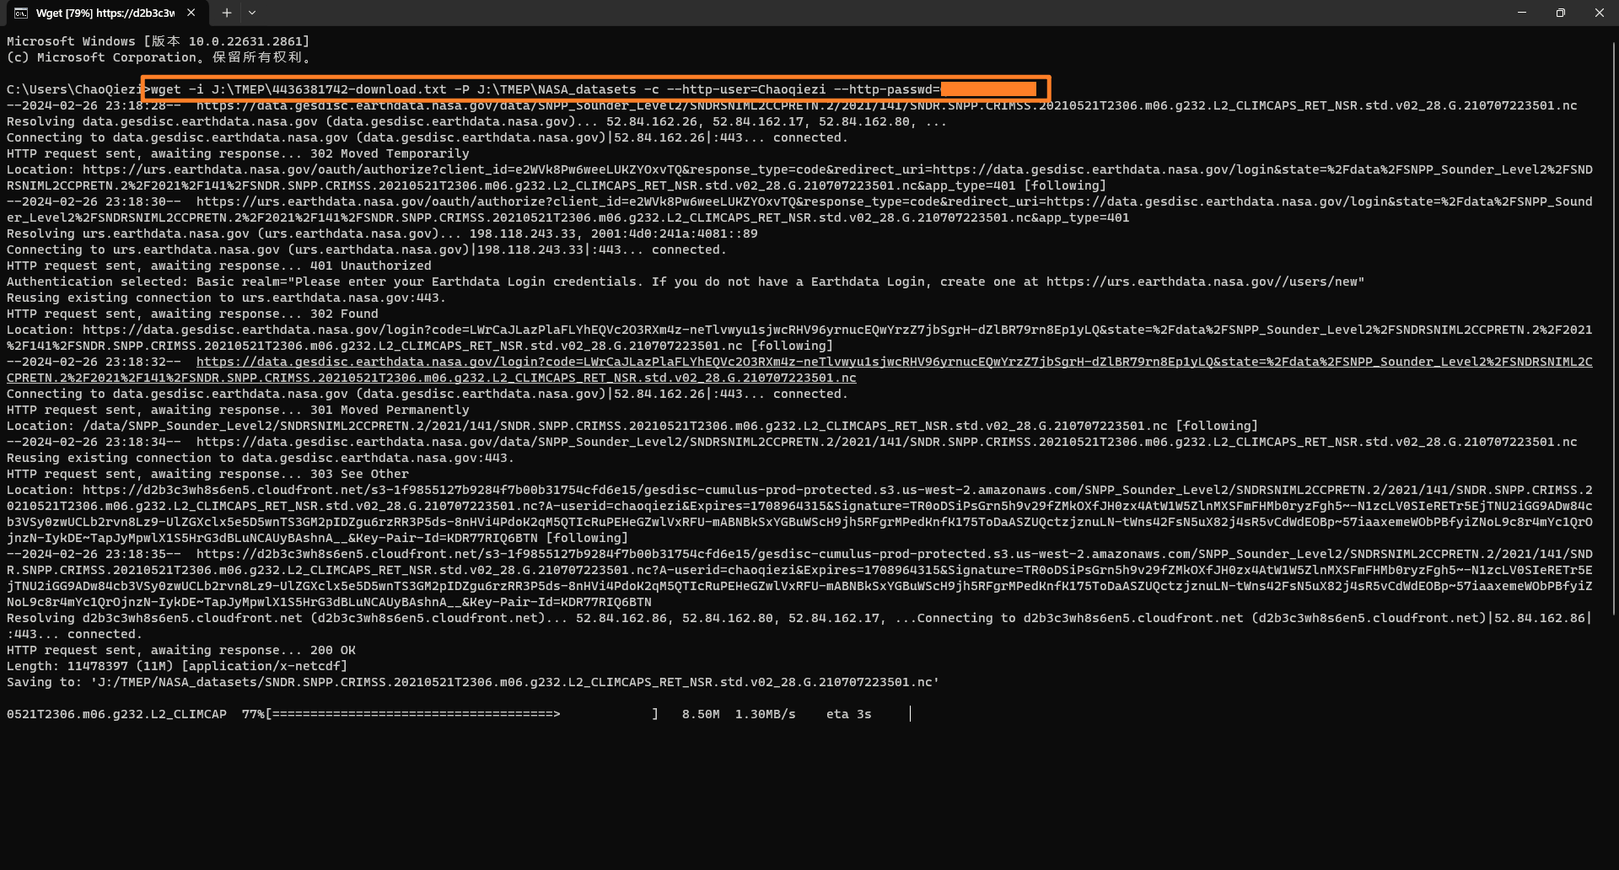This screenshot has height=870, width=1619.
Task: Click the close tab X on the Wget tab
Action: coord(191,13)
